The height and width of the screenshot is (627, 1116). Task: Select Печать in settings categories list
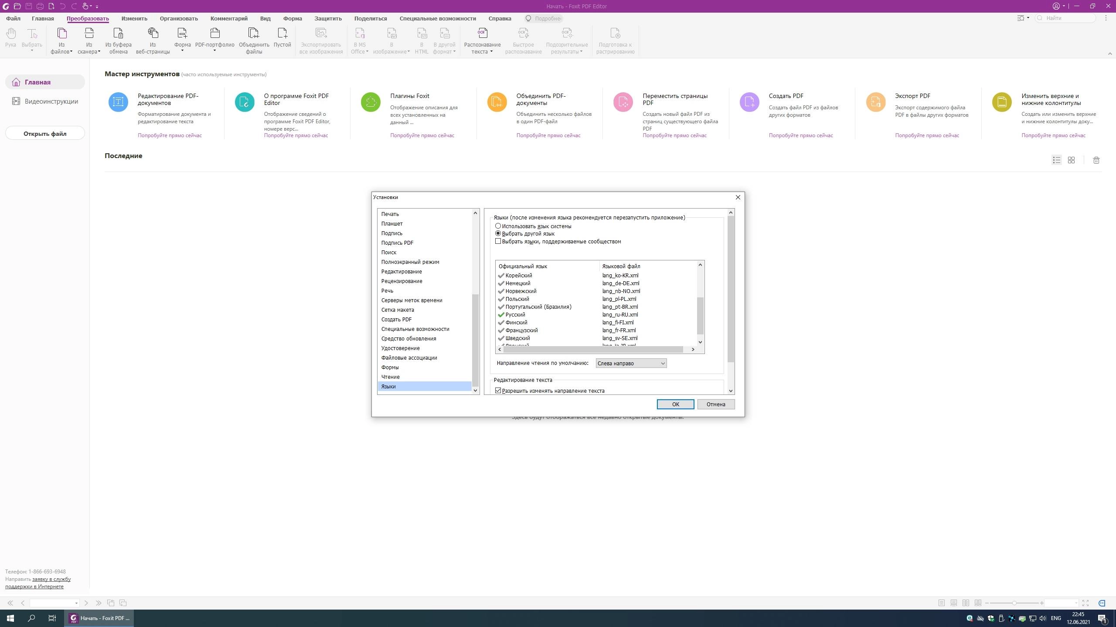pos(425,214)
